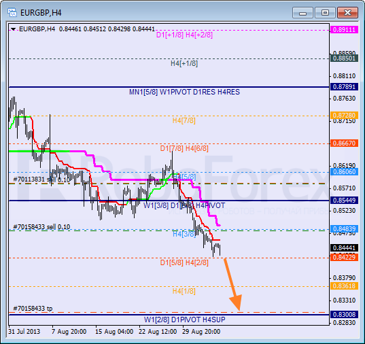
Task: Select the 0.86670 red price label
Action: tap(344, 143)
